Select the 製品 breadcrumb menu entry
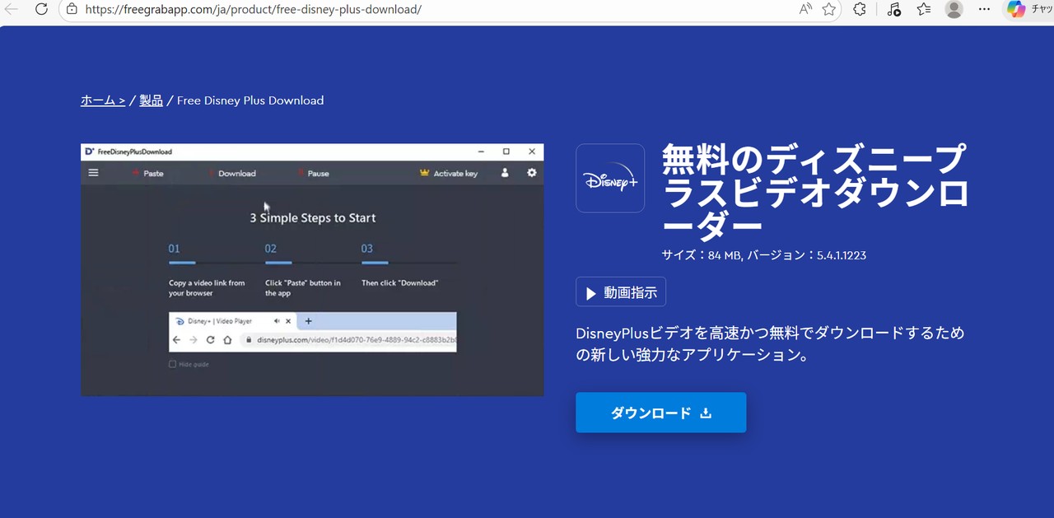The image size is (1054, 518). click(x=151, y=100)
